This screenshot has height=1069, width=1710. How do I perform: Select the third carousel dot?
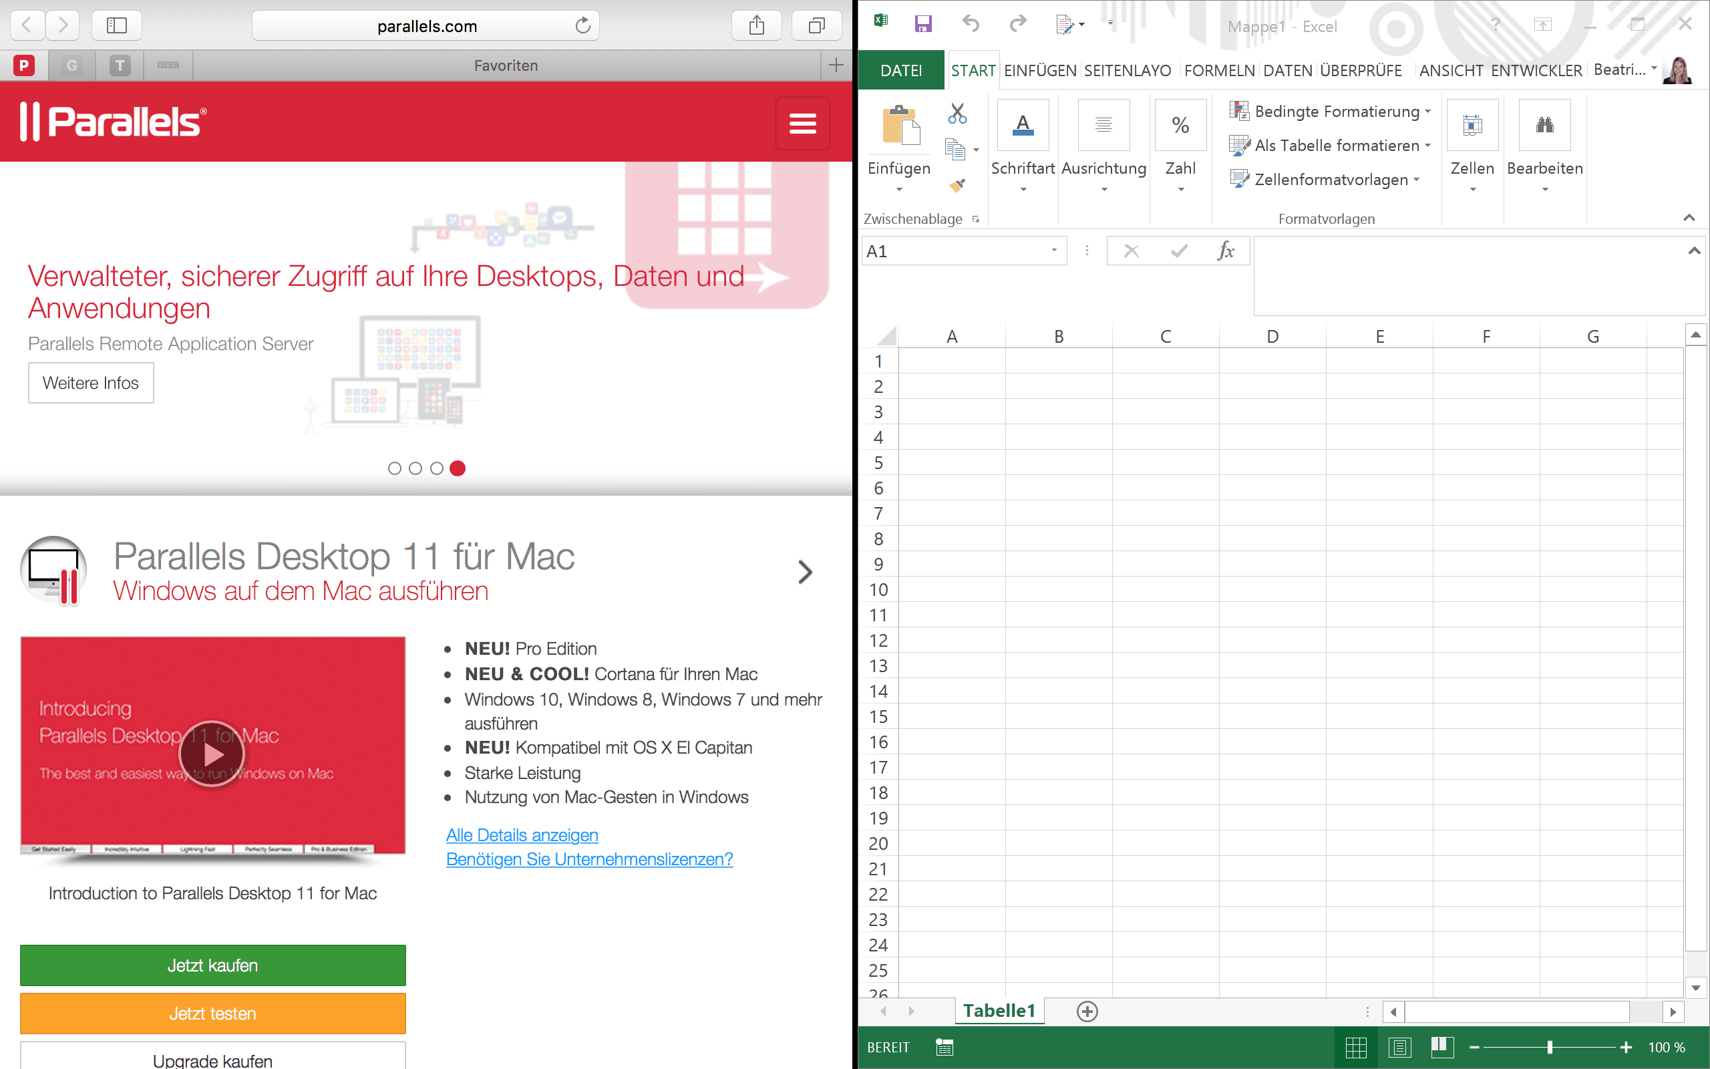(437, 469)
